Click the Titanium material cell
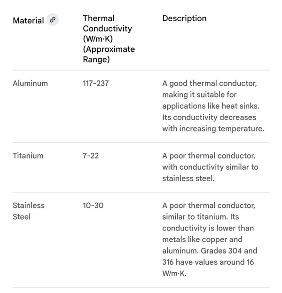The height and width of the screenshot is (293, 282). (28, 156)
